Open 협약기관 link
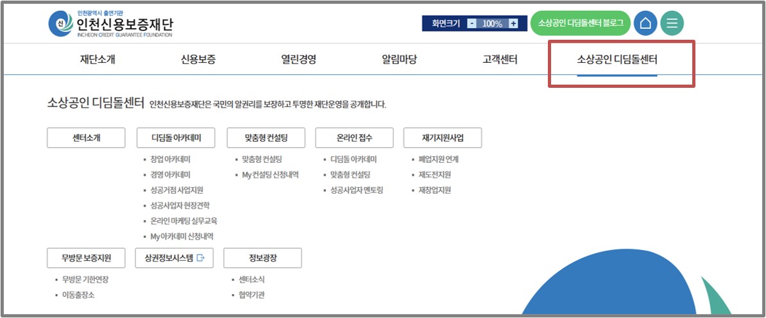The image size is (766, 318). pos(251,295)
